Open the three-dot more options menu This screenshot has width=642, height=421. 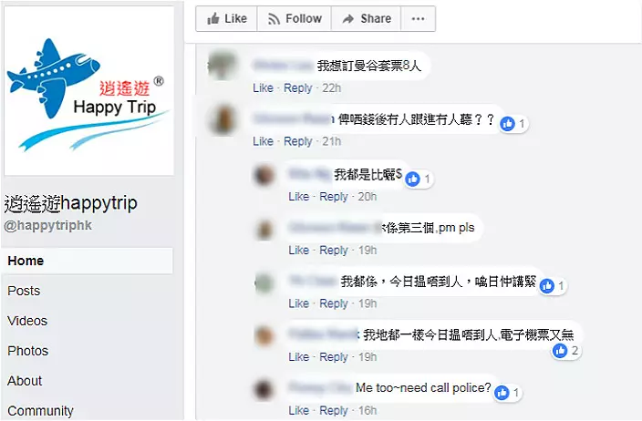[418, 19]
